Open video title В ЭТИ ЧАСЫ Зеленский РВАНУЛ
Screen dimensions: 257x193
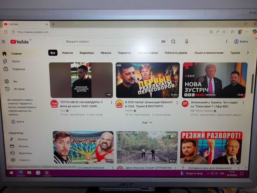point(149,104)
